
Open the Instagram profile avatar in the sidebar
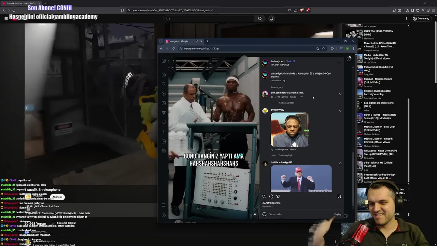click(x=164, y=151)
